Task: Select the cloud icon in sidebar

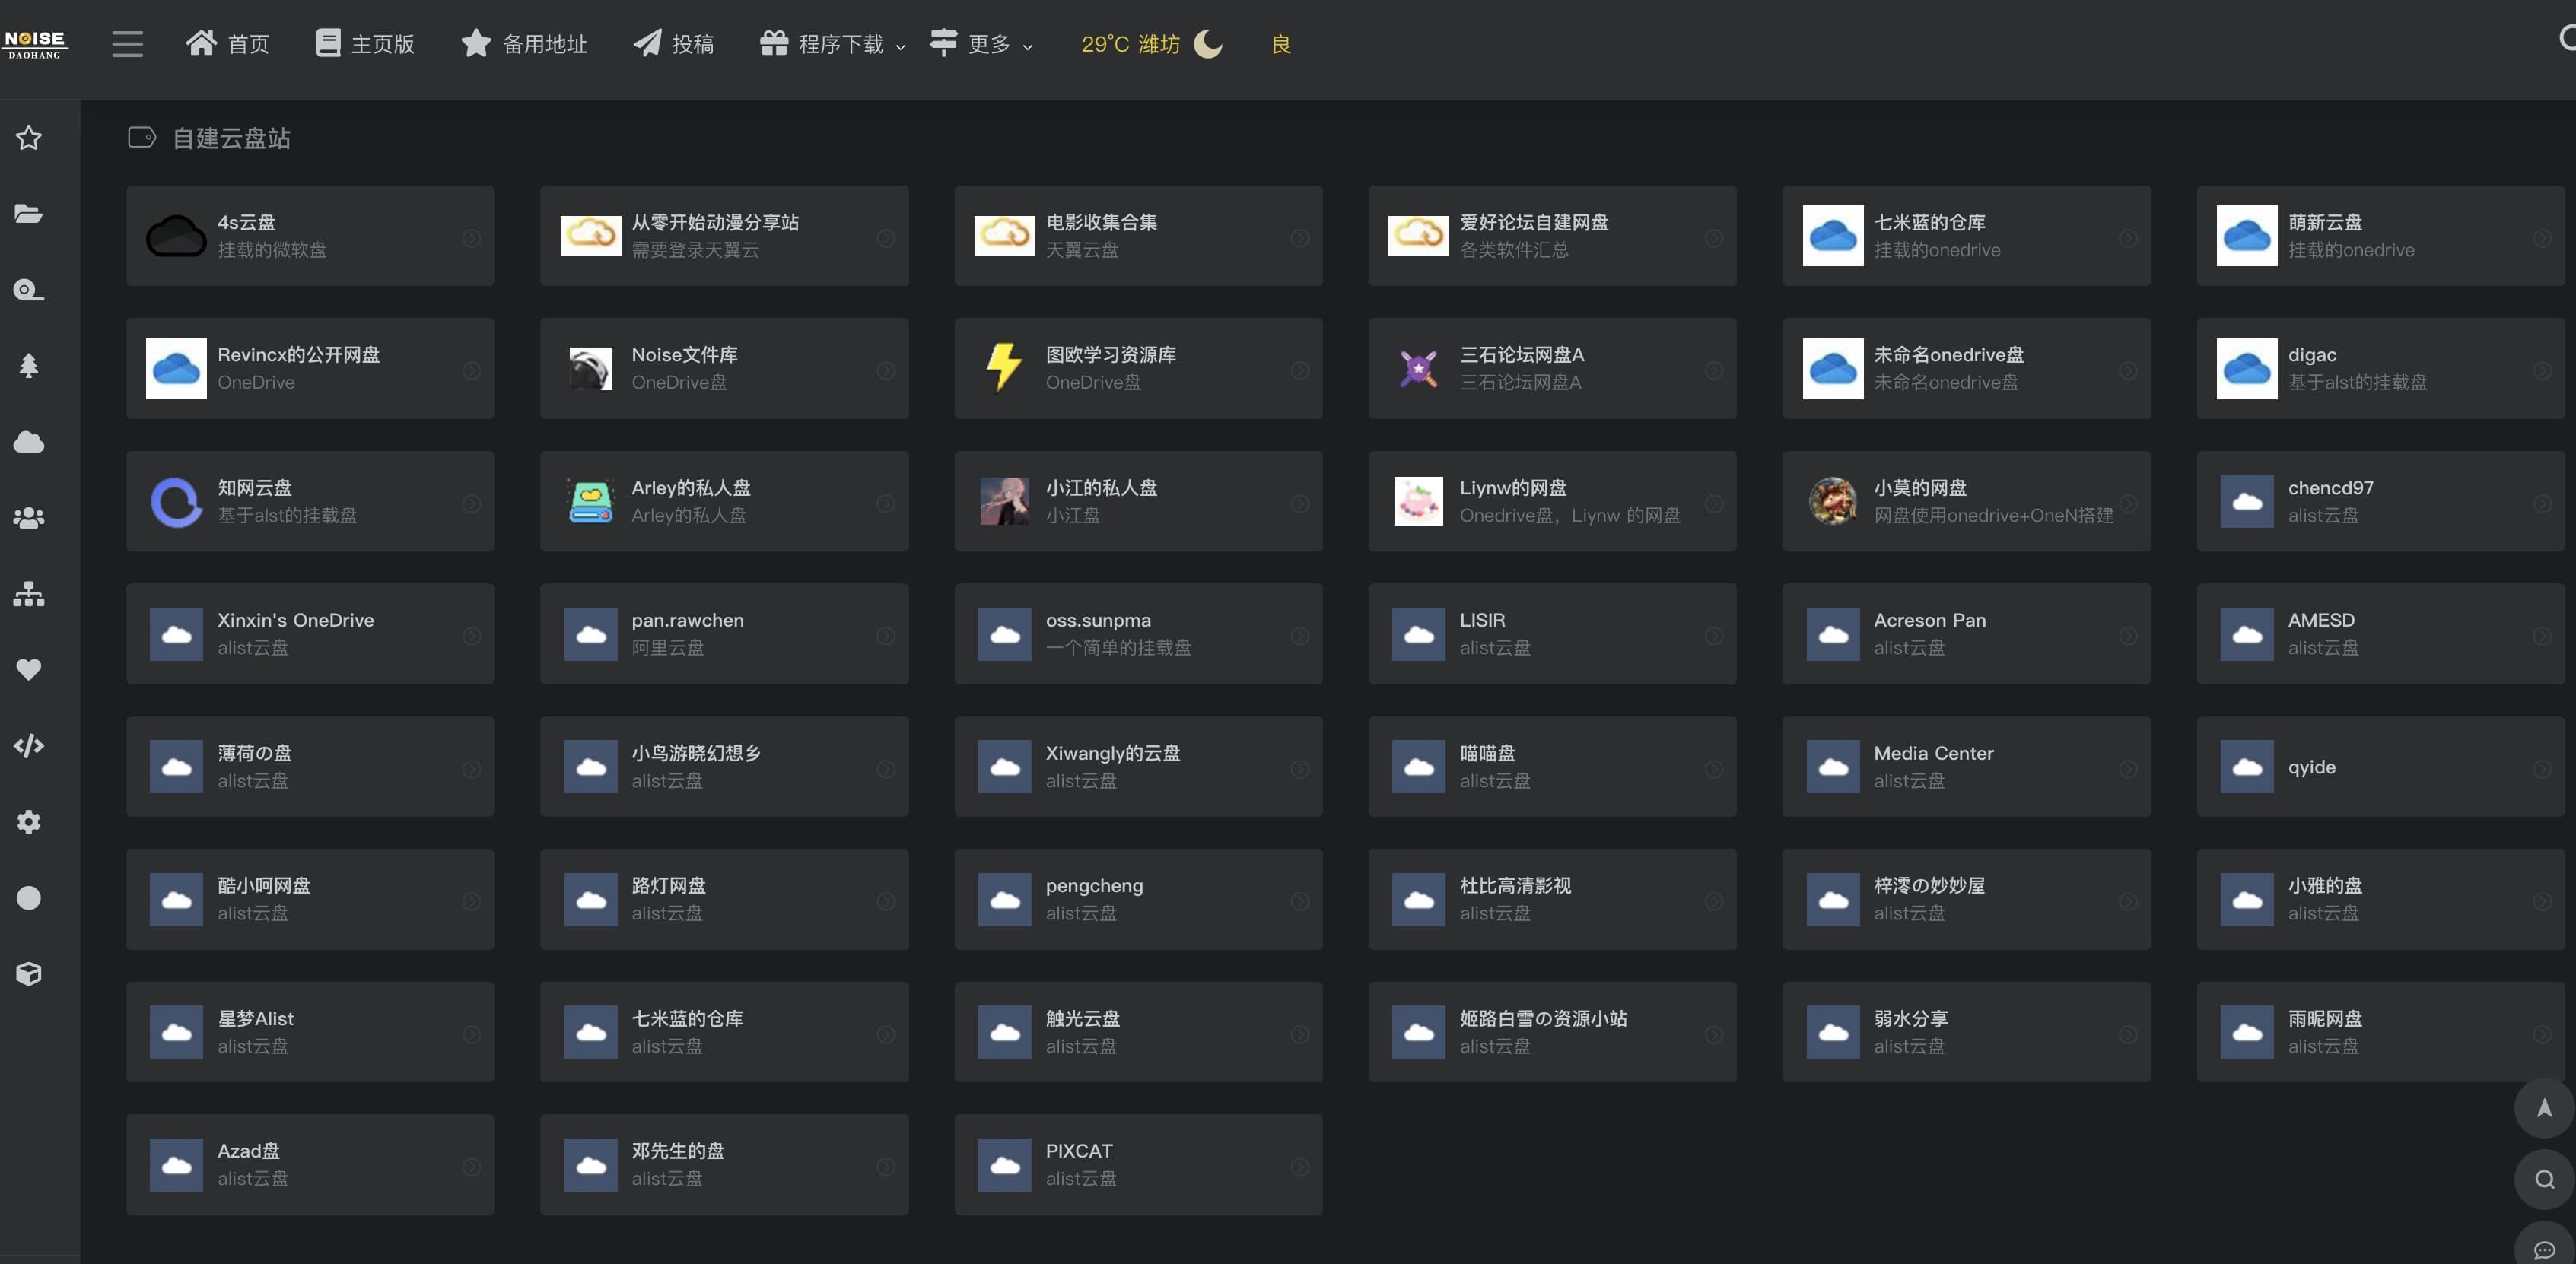Action: [28, 442]
